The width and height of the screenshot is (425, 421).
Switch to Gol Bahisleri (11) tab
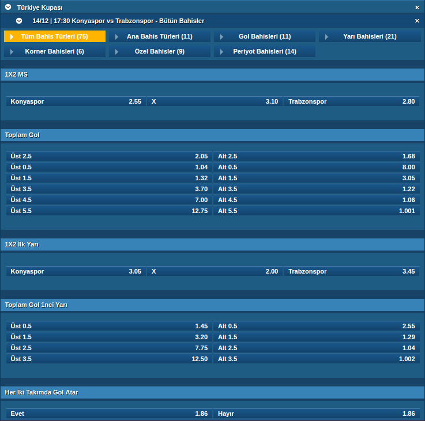(265, 36)
